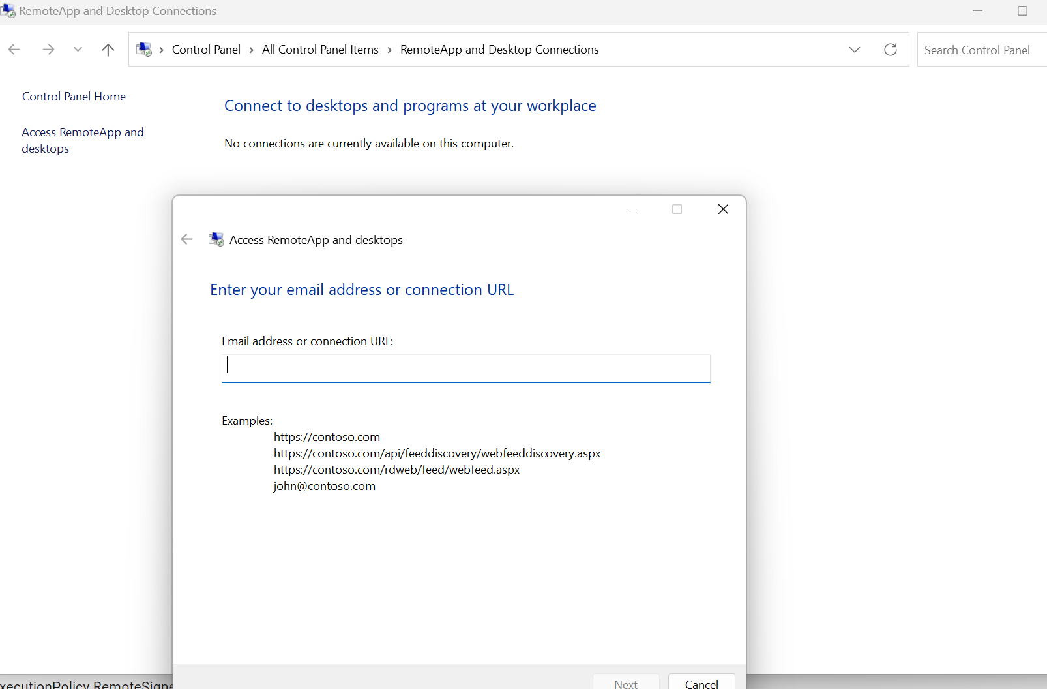The image size is (1047, 689).
Task: Click the Back arrow in the navigation bar
Action: pyautogui.click(x=14, y=50)
